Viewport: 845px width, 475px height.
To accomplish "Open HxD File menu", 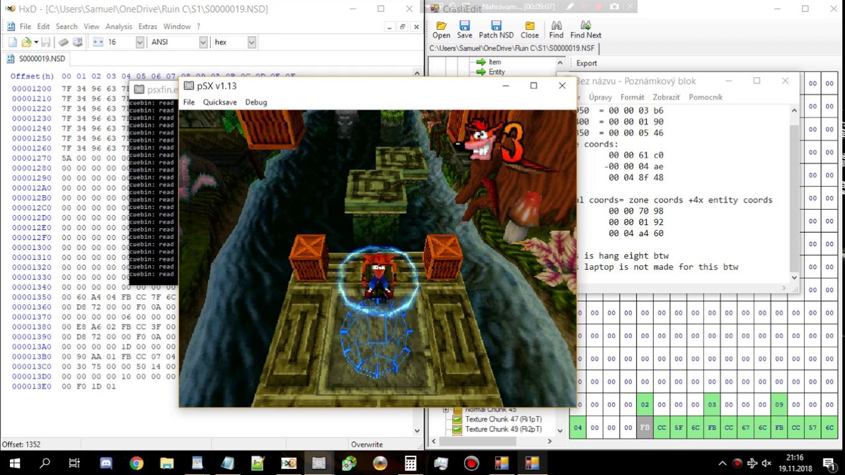I will pyautogui.click(x=25, y=26).
